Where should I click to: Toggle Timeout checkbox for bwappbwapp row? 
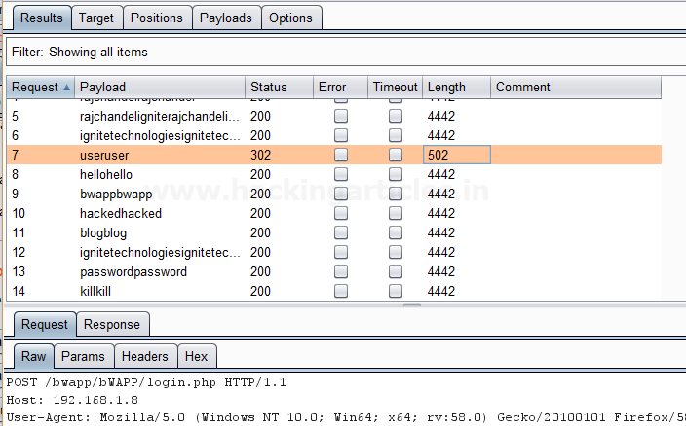pos(396,194)
